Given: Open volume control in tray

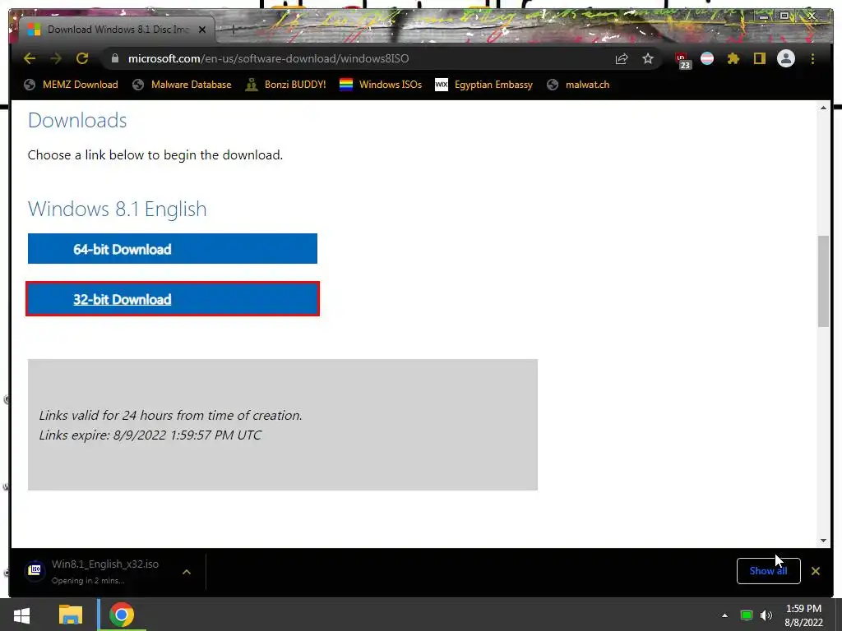Looking at the screenshot, I should (x=766, y=615).
